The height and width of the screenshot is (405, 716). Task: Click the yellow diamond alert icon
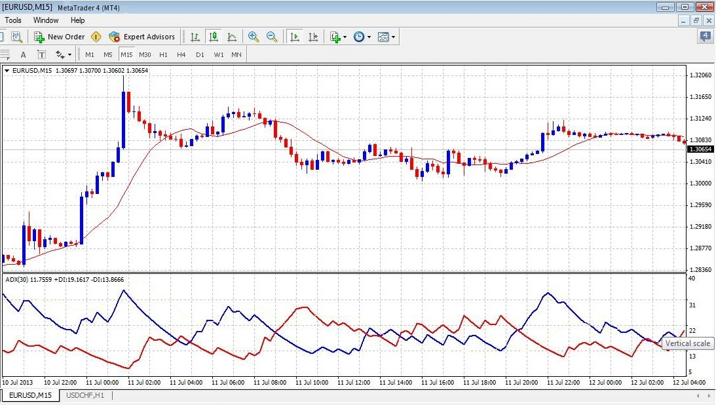click(96, 37)
